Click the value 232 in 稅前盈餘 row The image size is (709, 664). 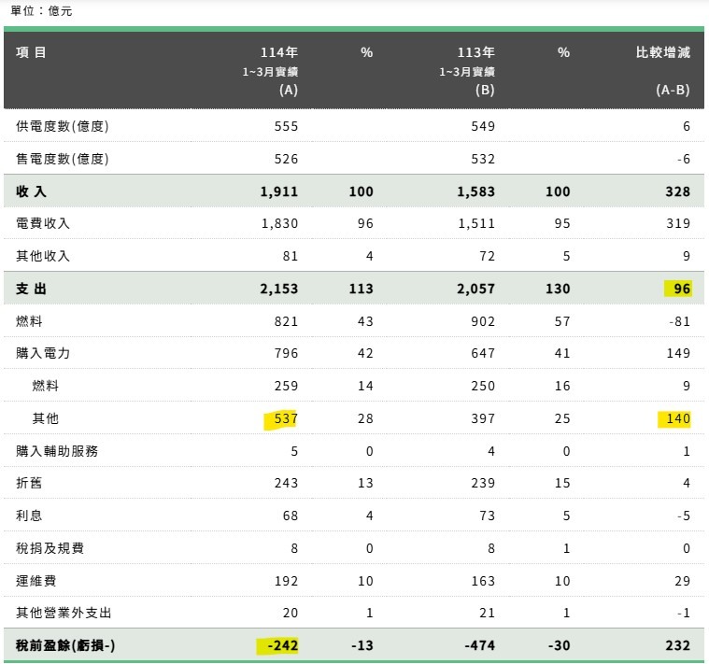pyautogui.click(x=678, y=645)
